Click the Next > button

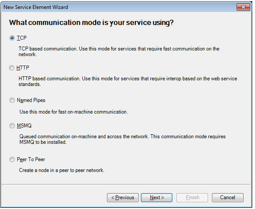(156, 198)
